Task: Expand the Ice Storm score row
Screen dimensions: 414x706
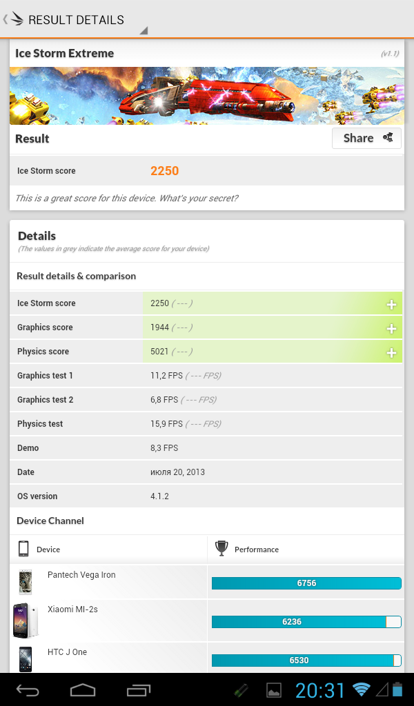Action: click(391, 305)
